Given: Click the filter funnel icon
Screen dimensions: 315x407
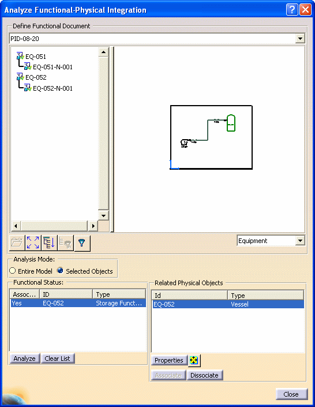Looking at the screenshot, I should point(82,243).
